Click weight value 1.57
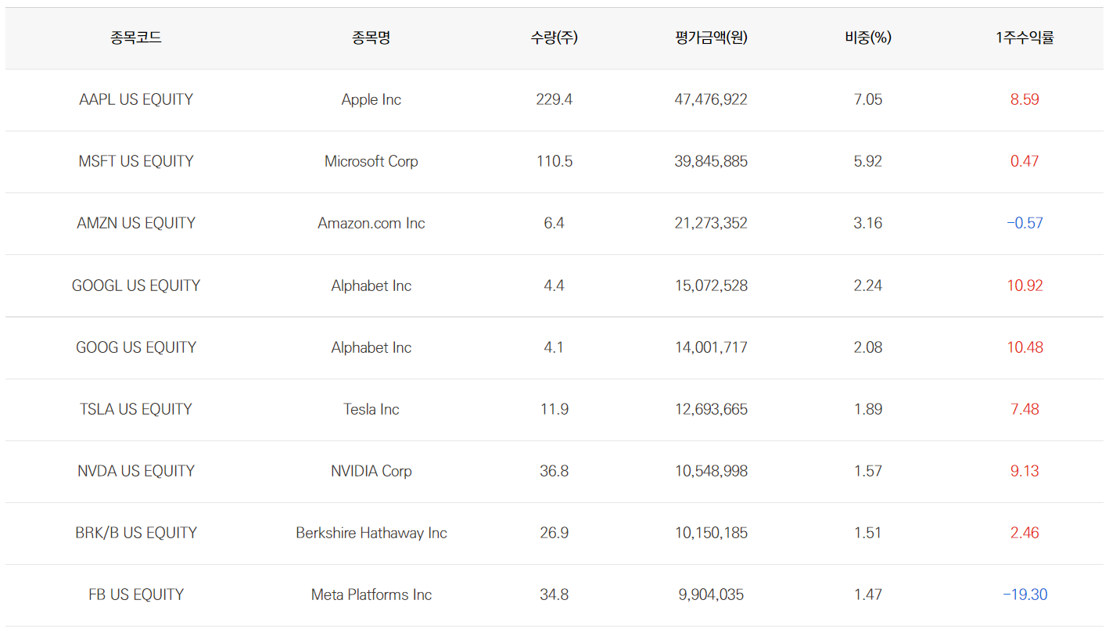 (x=868, y=471)
